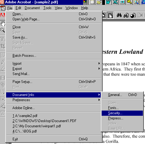The image size is (145, 144).
Task: Open recent file 1 A:\sample2.pdf
Action: pyautogui.click(x=53, y=116)
